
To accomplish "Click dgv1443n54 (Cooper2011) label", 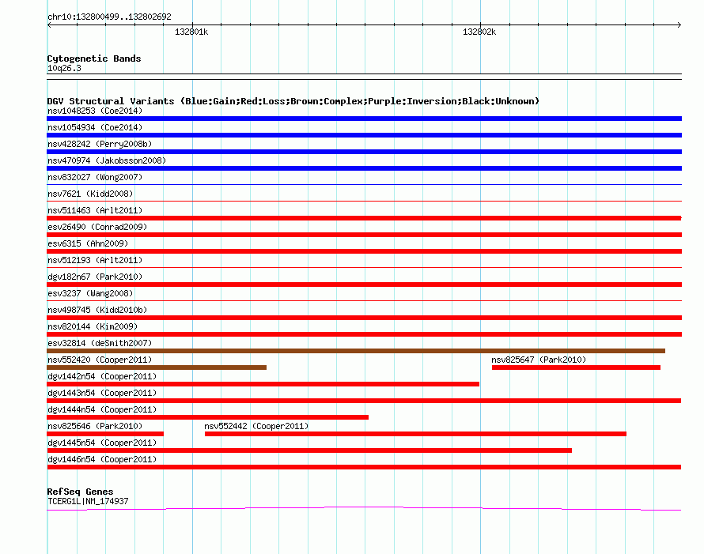I will coord(102,393).
